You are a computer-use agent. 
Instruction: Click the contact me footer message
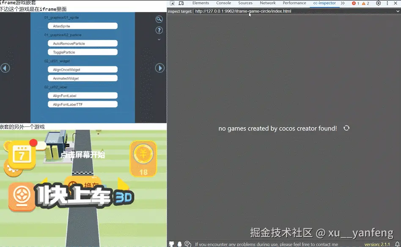(x=266, y=244)
